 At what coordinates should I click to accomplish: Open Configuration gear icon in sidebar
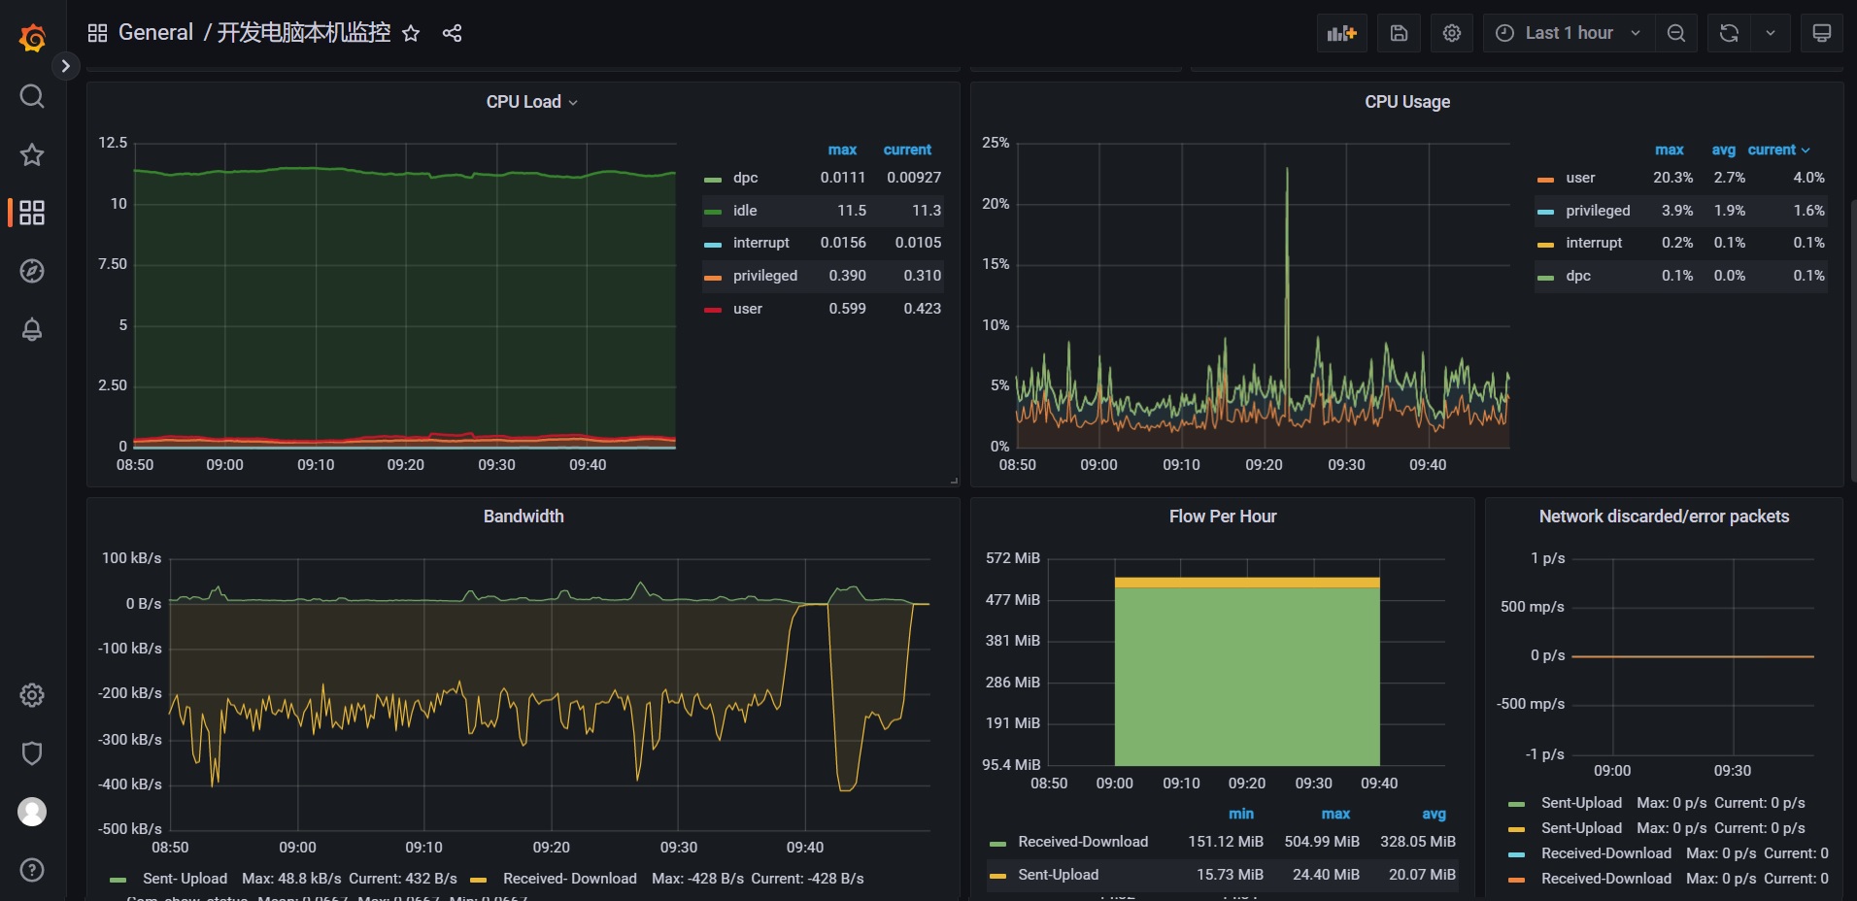coord(32,695)
